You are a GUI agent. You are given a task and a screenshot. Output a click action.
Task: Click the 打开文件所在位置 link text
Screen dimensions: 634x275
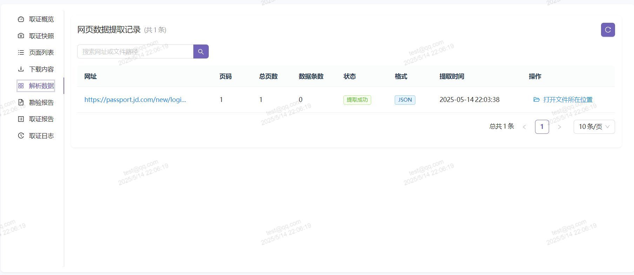(567, 99)
